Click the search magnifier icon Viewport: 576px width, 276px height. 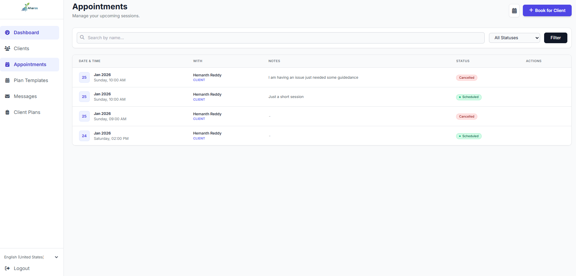[82, 38]
